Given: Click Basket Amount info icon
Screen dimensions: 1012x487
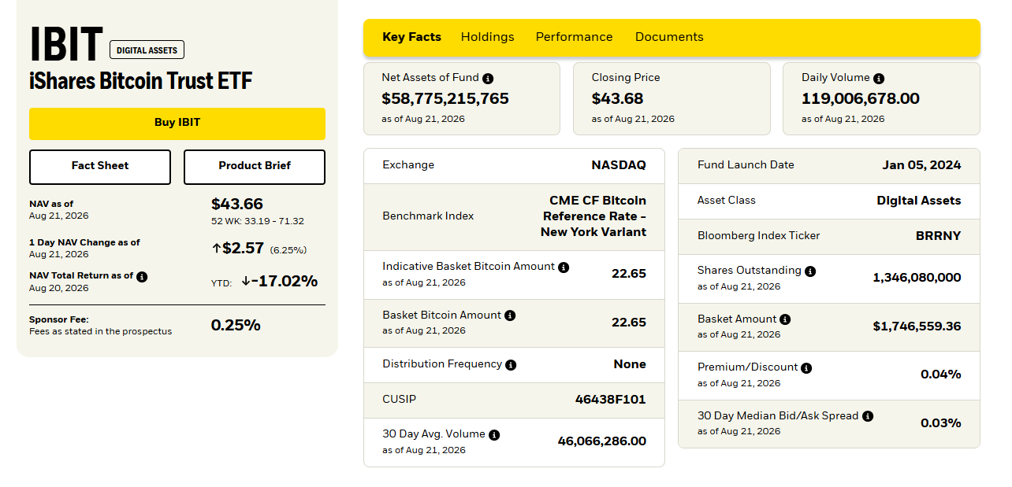Looking at the screenshot, I should tap(785, 319).
